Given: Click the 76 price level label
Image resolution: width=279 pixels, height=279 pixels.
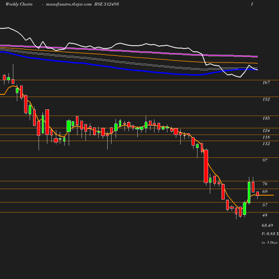Looking at the screenshot, I should [x=265, y=184].
